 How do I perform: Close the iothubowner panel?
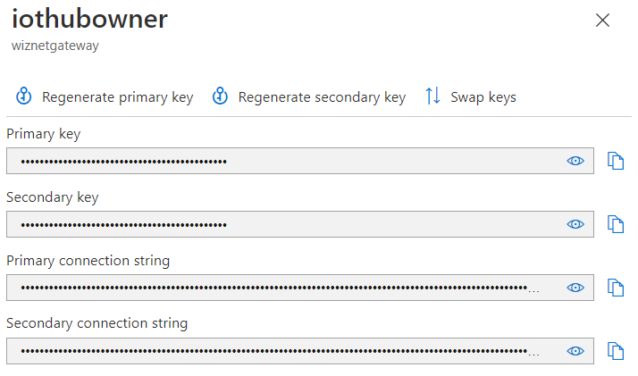[602, 20]
